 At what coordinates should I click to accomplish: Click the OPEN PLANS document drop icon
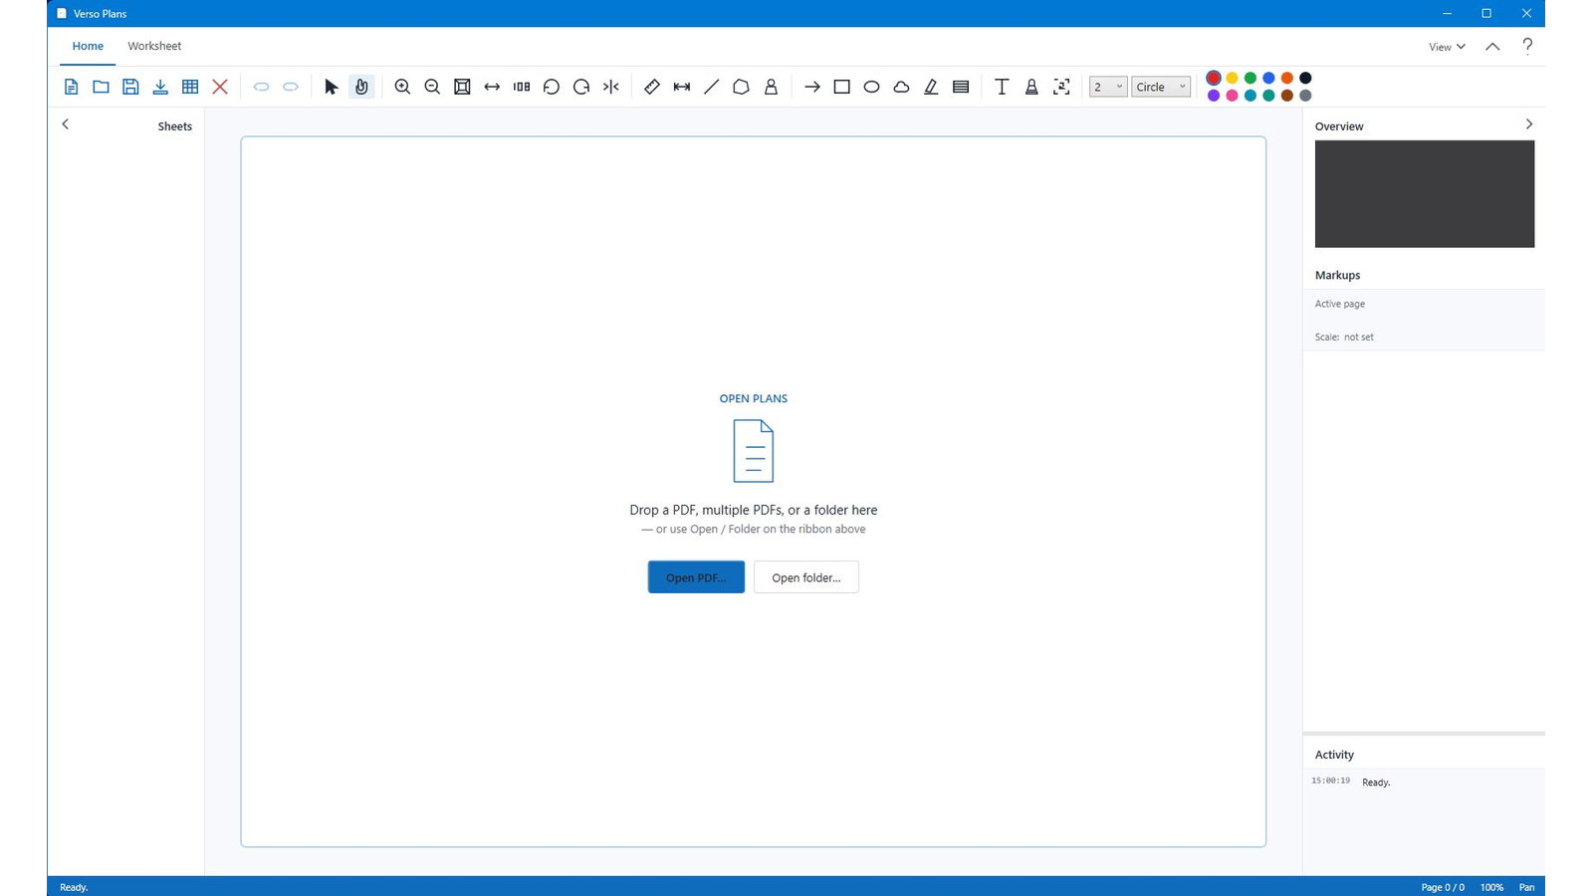(754, 451)
